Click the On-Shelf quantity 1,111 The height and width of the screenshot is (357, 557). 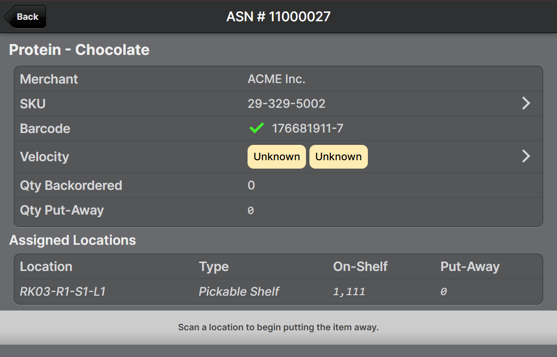[349, 292]
